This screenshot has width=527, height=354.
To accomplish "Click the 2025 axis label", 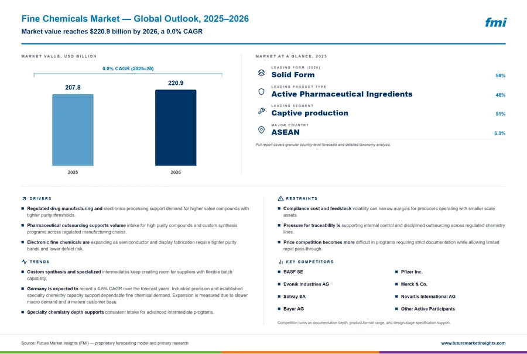I will tap(73, 172).
